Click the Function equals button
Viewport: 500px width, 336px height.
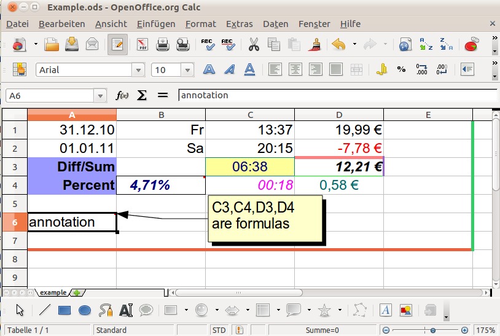point(163,95)
